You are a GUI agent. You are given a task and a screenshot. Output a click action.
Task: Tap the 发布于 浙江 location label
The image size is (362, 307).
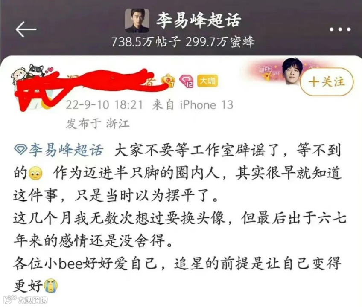(x=97, y=123)
